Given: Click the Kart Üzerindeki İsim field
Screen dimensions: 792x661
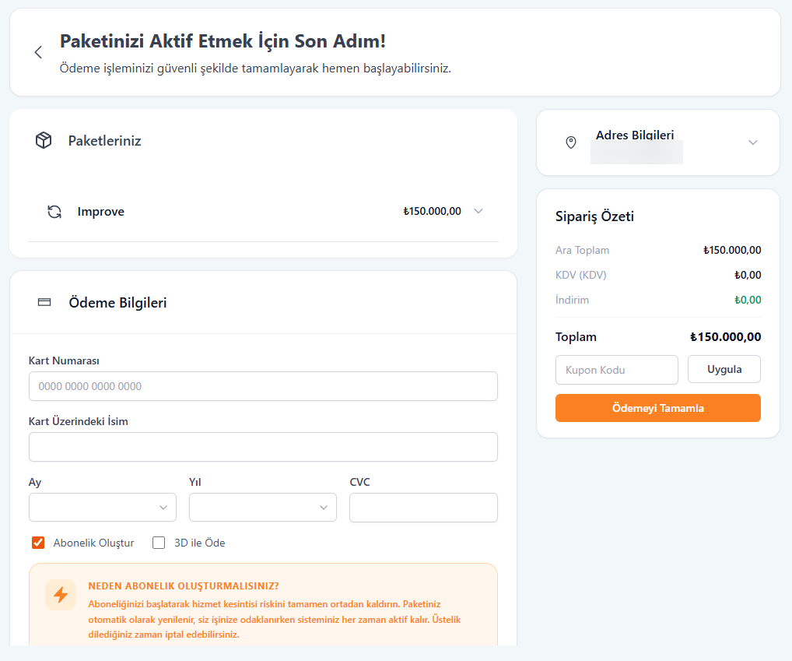Looking at the screenshot, I should click(x=263, y=447).
